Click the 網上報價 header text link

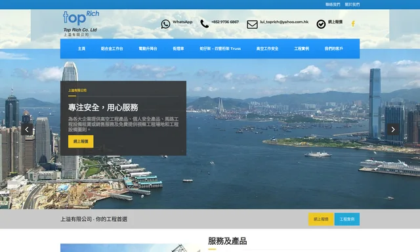coord(335,22)
